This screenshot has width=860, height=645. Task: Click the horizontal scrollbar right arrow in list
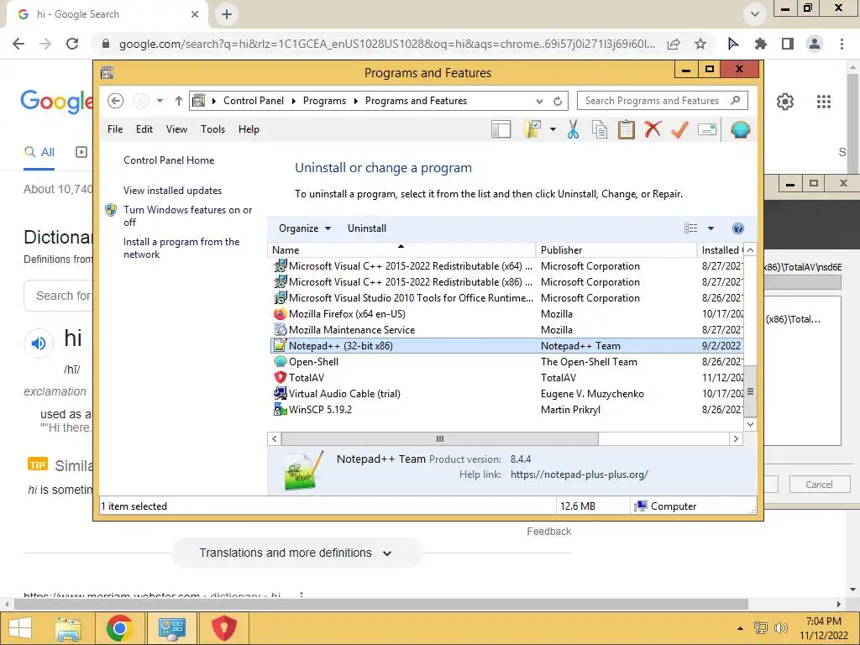(736, 438)
